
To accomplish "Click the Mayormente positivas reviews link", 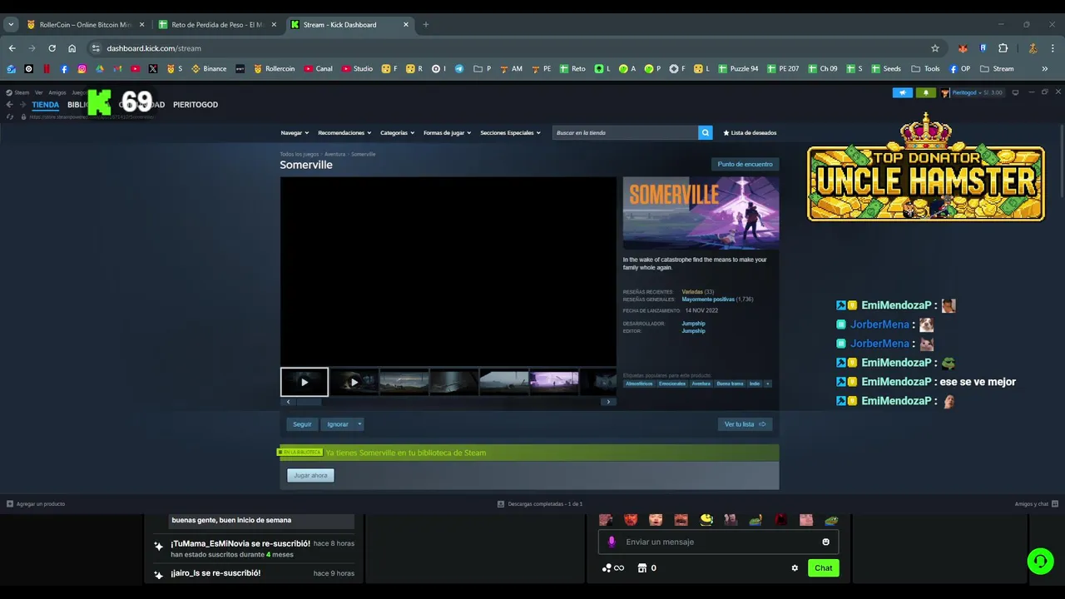I will (708, 299).
